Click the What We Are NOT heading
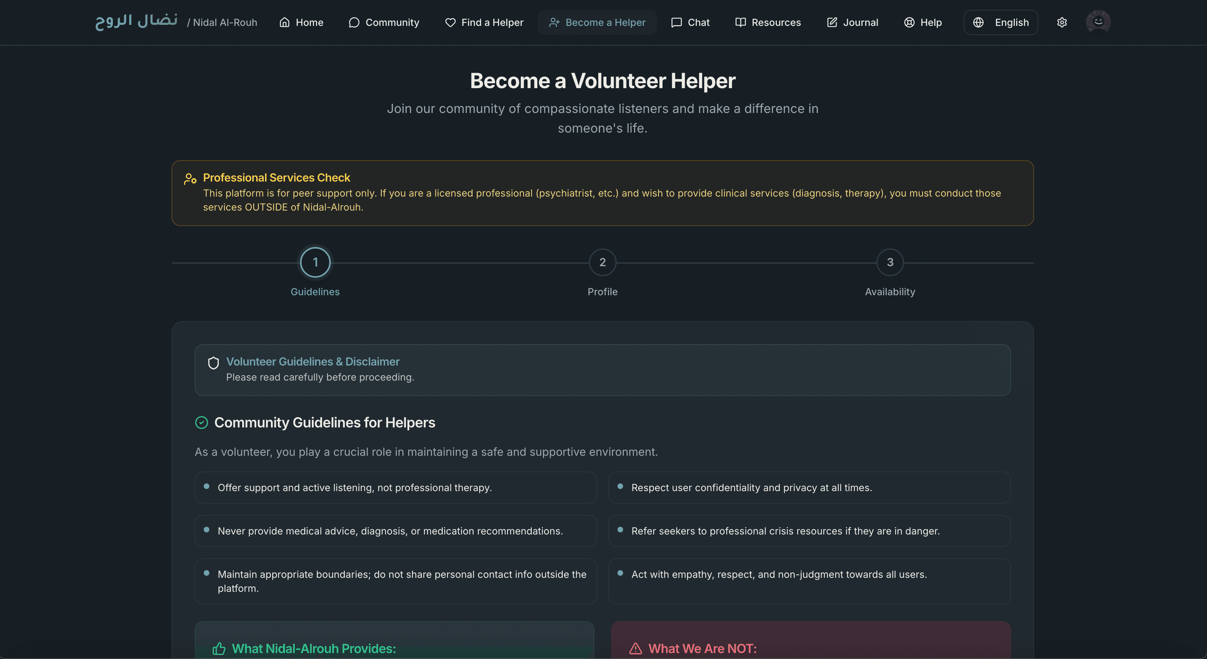This screenshot has width=1207, height=659. coord(702,649)
